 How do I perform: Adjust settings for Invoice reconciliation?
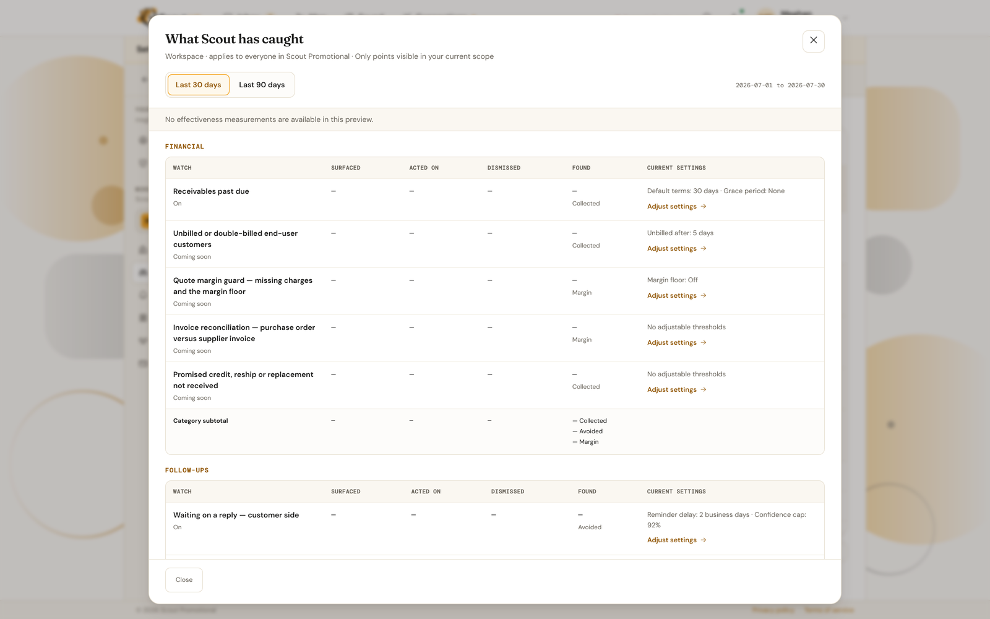[x=676, y=343]
